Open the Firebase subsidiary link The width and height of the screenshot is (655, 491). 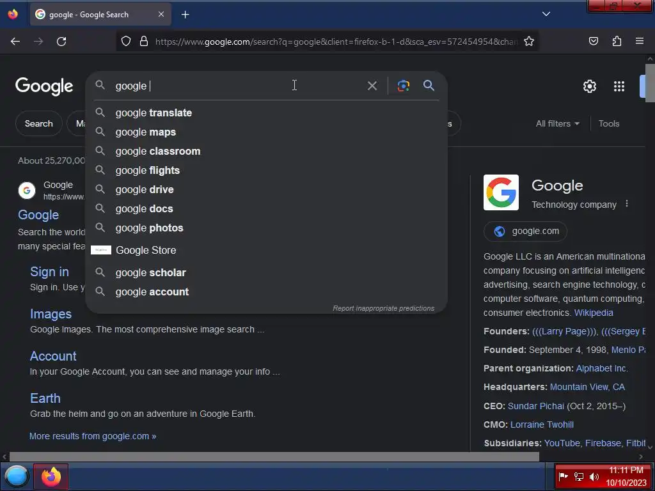click(603, 443)
